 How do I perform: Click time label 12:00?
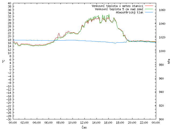84,123
